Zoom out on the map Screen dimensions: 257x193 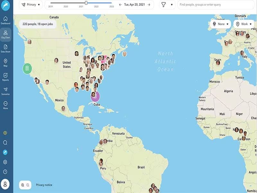[x=28, y=185]
